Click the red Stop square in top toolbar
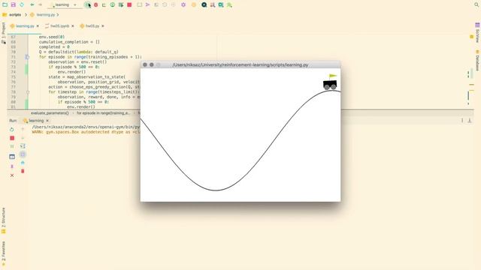This screenshot has width=481, height=270. click(x=129, y=5)
